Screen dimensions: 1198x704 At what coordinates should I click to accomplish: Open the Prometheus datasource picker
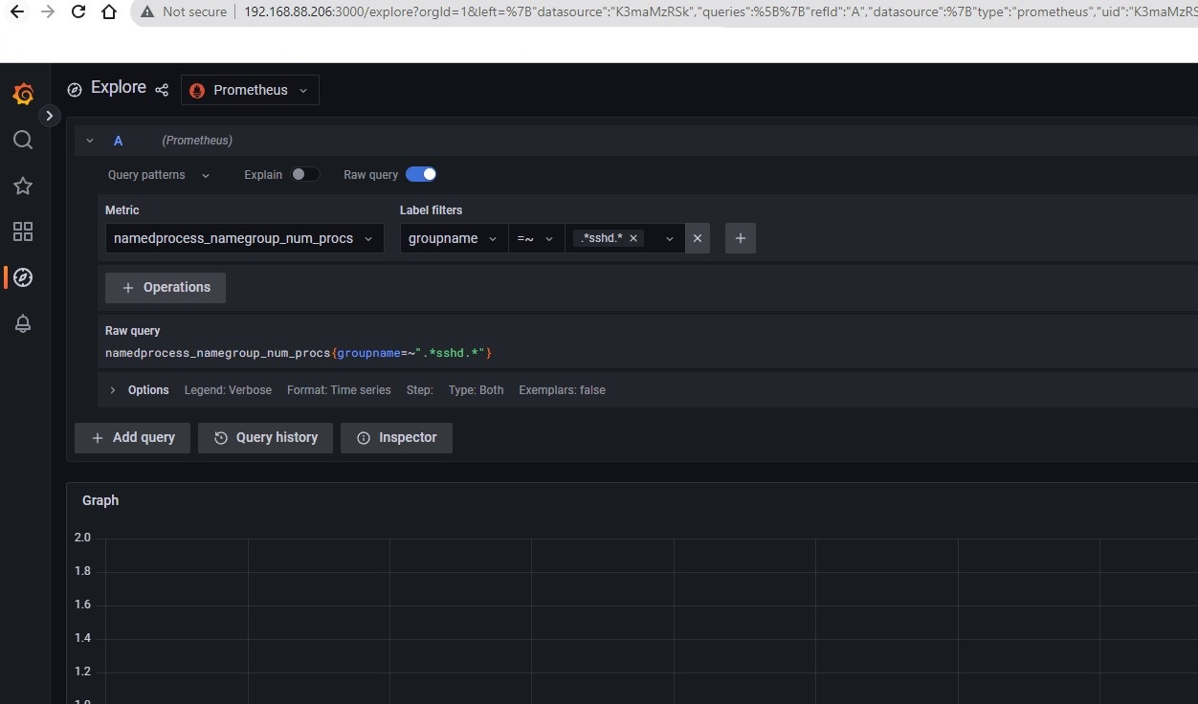point(249,90)
